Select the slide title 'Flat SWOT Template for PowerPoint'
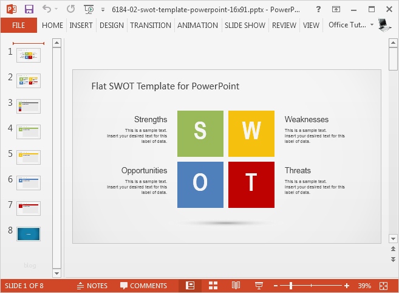Viewport: 399px width, 293px height. [x=165, y=86]
